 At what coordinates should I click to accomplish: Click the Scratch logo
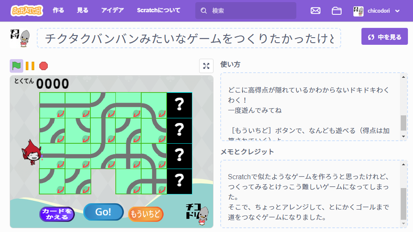click(x=27, y=11)
